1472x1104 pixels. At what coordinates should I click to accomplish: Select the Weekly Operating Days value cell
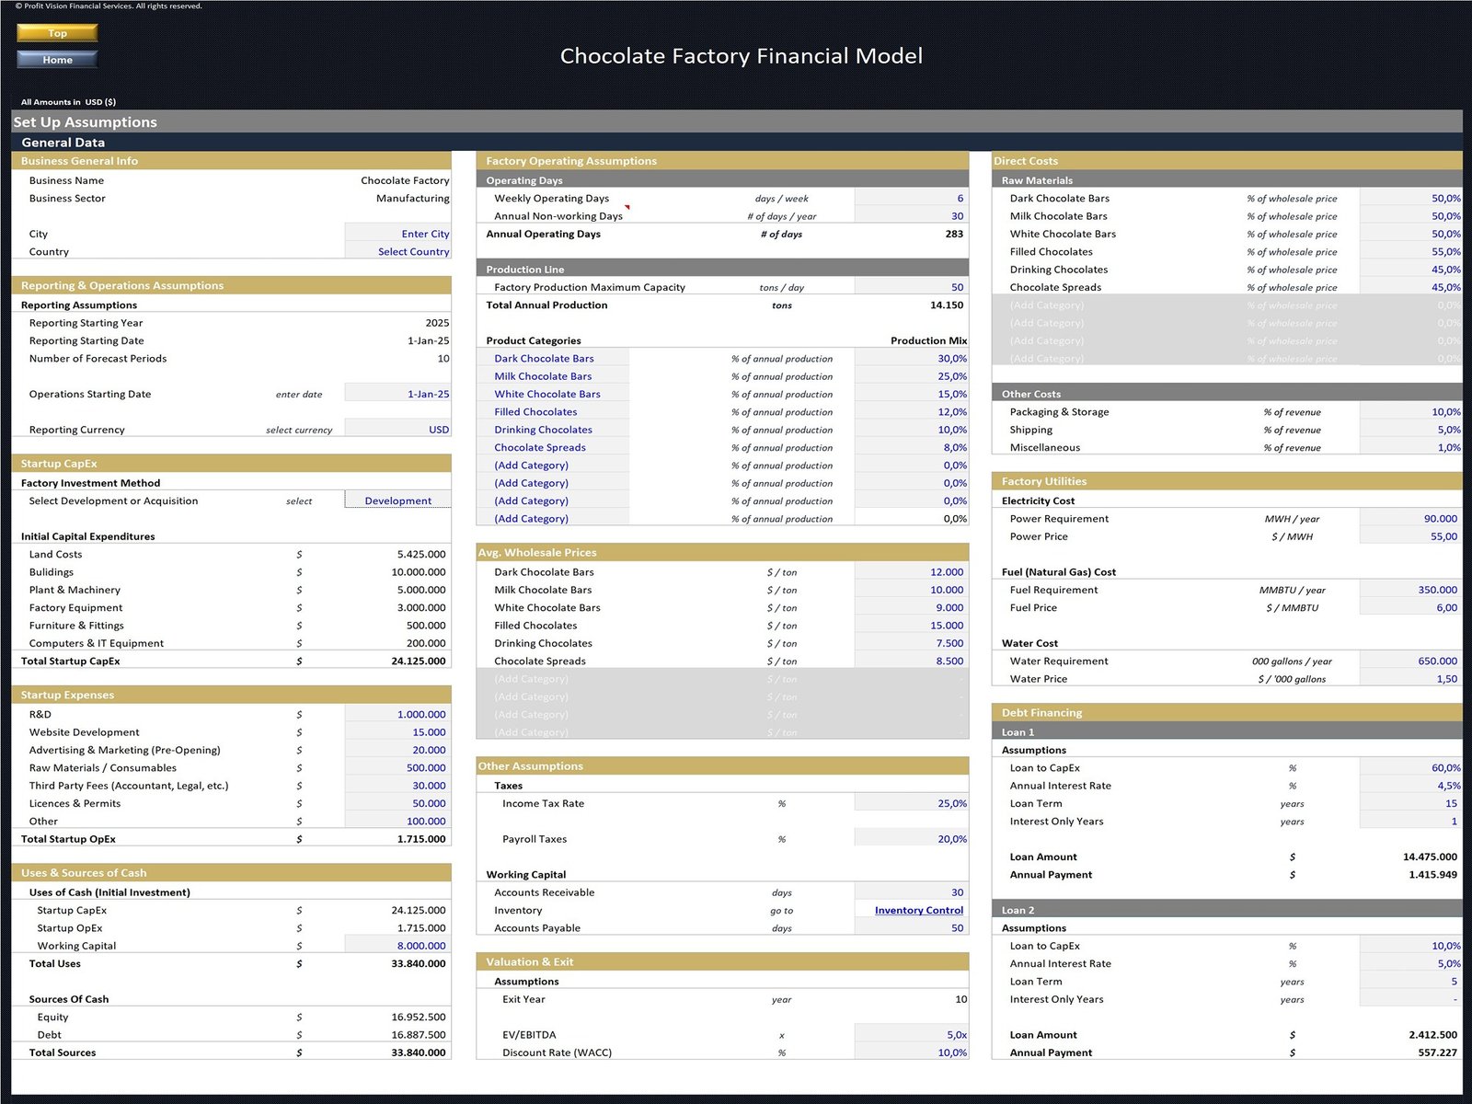click(911, 198)
